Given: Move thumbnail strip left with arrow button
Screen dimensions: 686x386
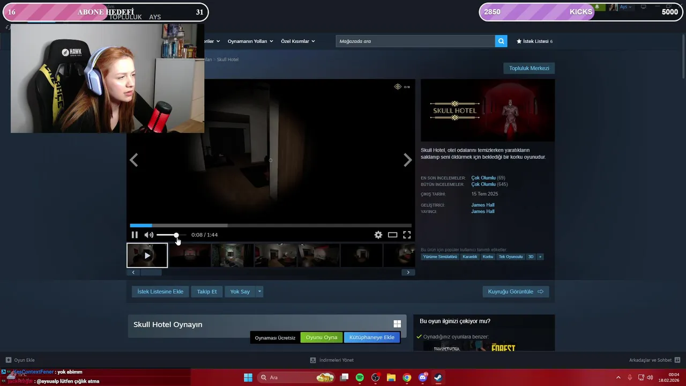Looking at the screenshot, I should [x=133, y=272].
